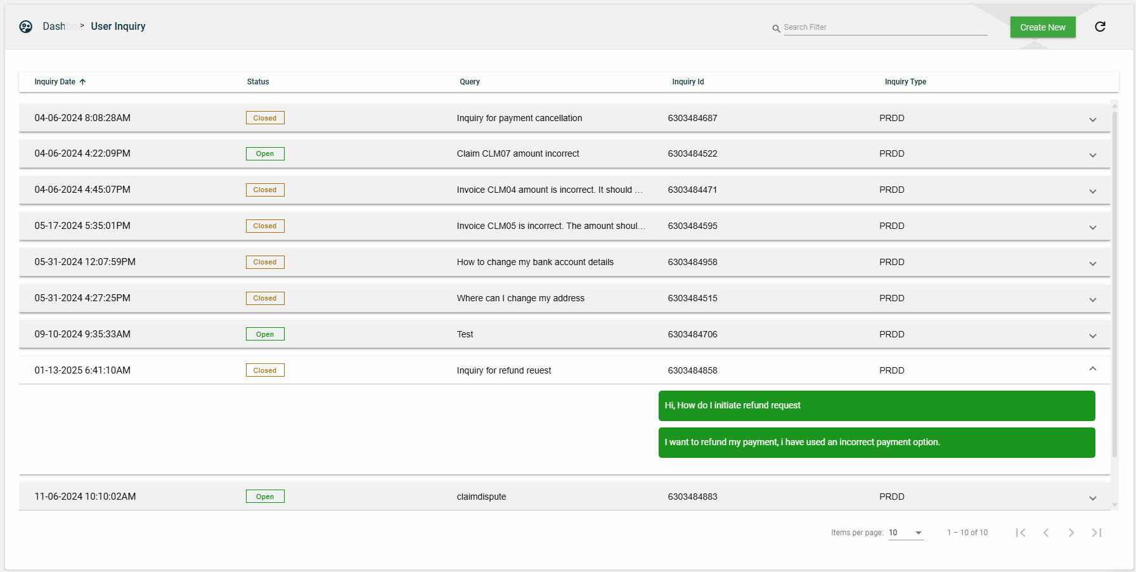Image resolution: width=1136 pixels, height=572 pixels.
Task: Go to previous page arrow
Action: pos(1046,533)
